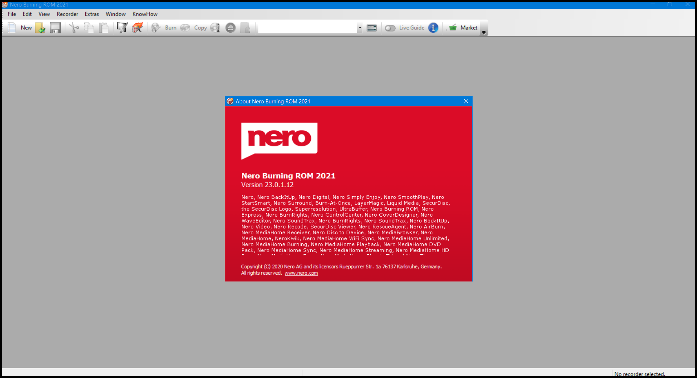Click the Market button label

click(x=469, y=28)
